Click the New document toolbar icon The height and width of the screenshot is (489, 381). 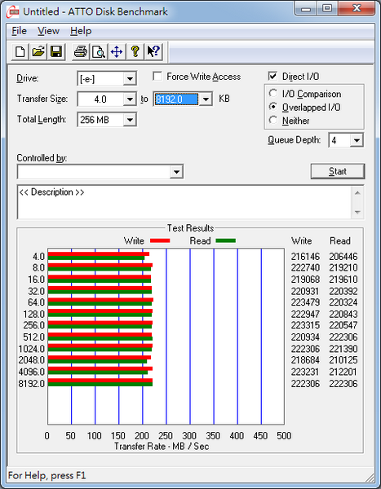(20, 51)
